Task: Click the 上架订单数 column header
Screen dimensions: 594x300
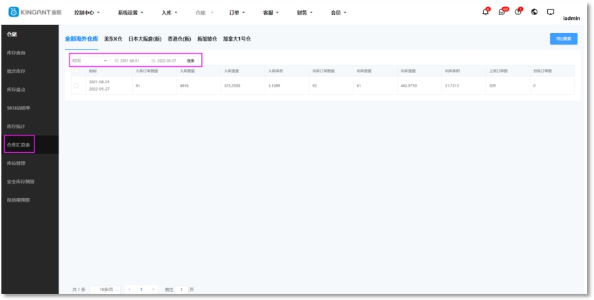Action: tap(498, 71)
